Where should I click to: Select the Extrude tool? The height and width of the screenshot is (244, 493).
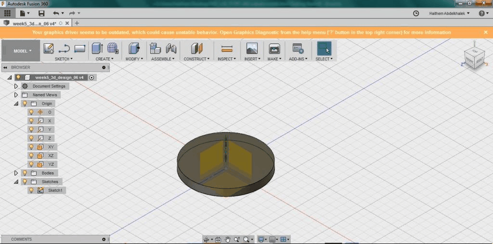(97, 49)
